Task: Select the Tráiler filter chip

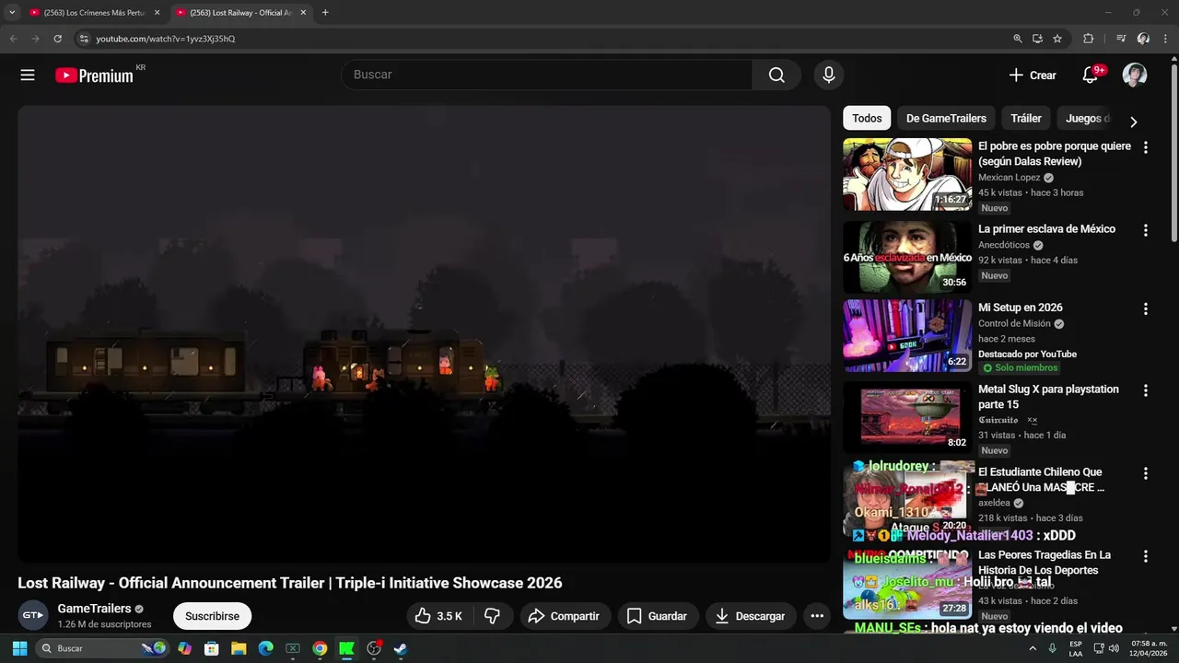Action: pos(1026,118)
